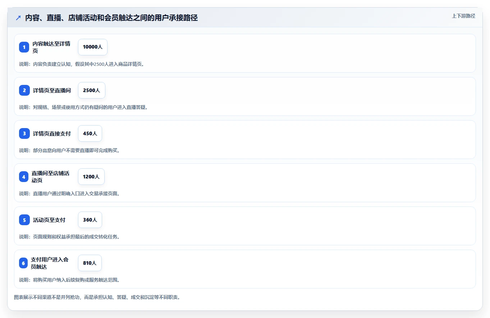Viewport: 490px width, 318px height.
Task: Click step number 3 badge
Action: pos(24,133)
